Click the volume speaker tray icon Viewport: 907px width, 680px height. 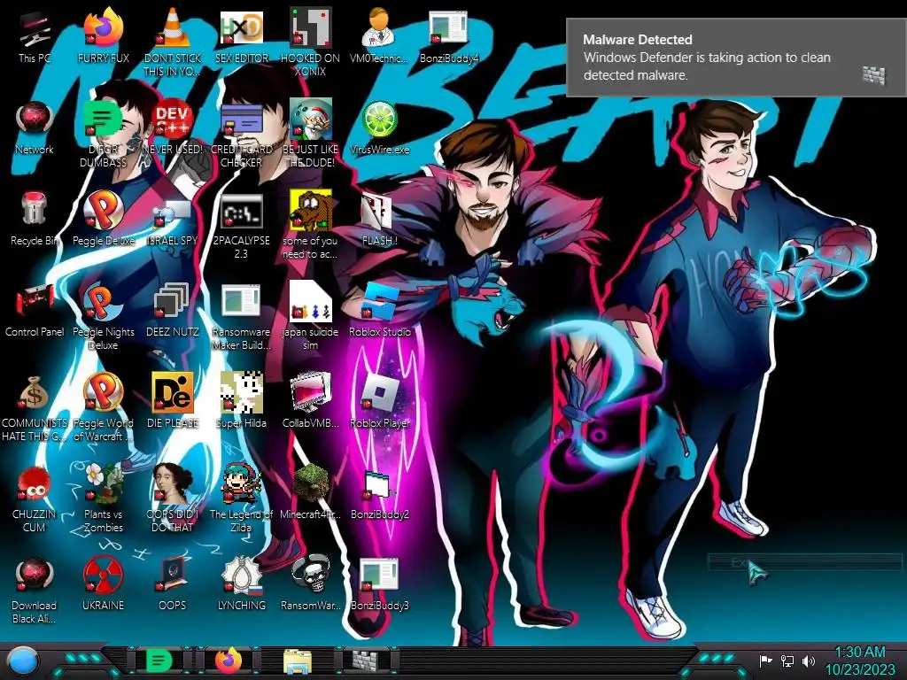[808, 661]
